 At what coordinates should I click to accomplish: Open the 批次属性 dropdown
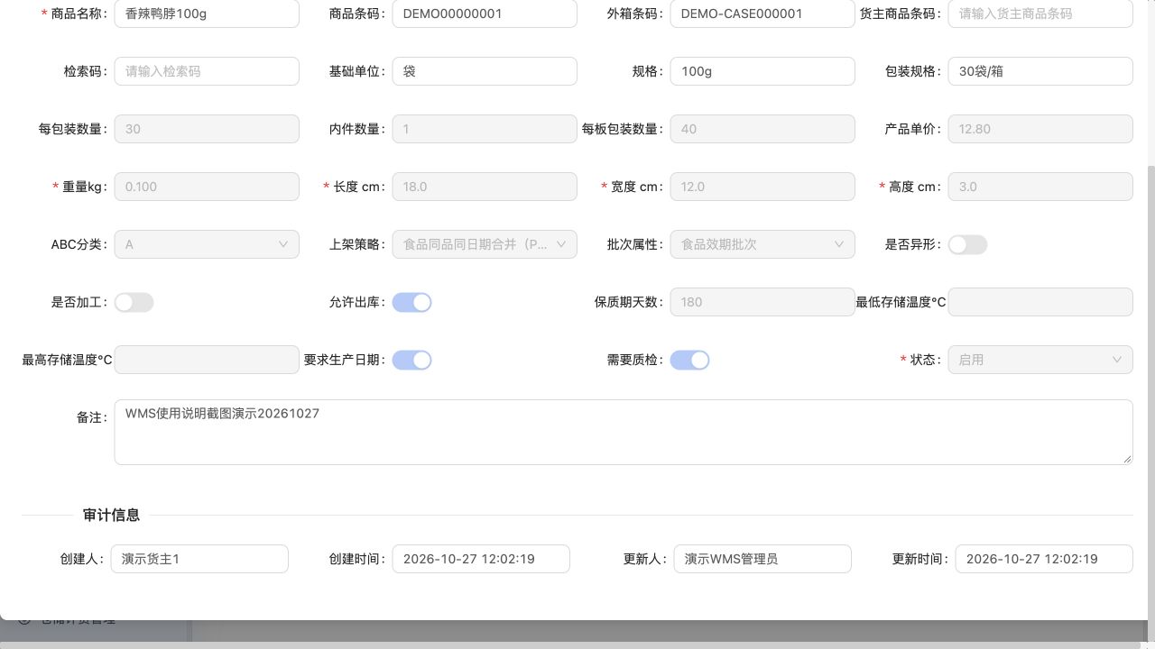pos(762,244)
